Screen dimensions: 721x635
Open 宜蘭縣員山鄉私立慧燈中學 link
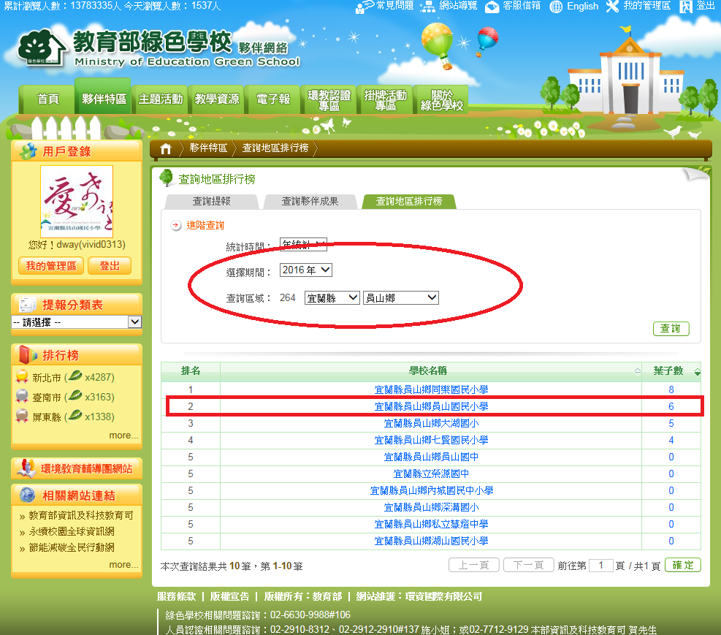click(x=431, y=524)
